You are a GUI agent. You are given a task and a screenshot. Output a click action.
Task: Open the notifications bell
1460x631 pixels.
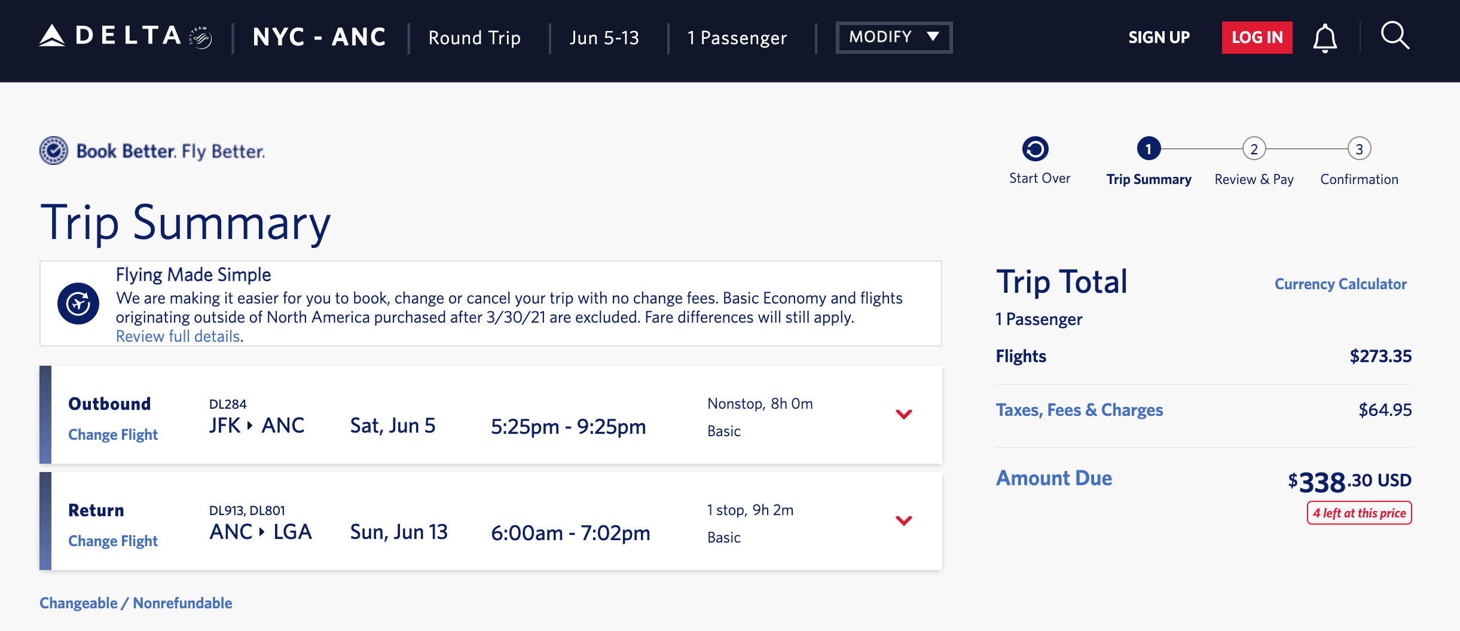click(x=1324, y=38)
